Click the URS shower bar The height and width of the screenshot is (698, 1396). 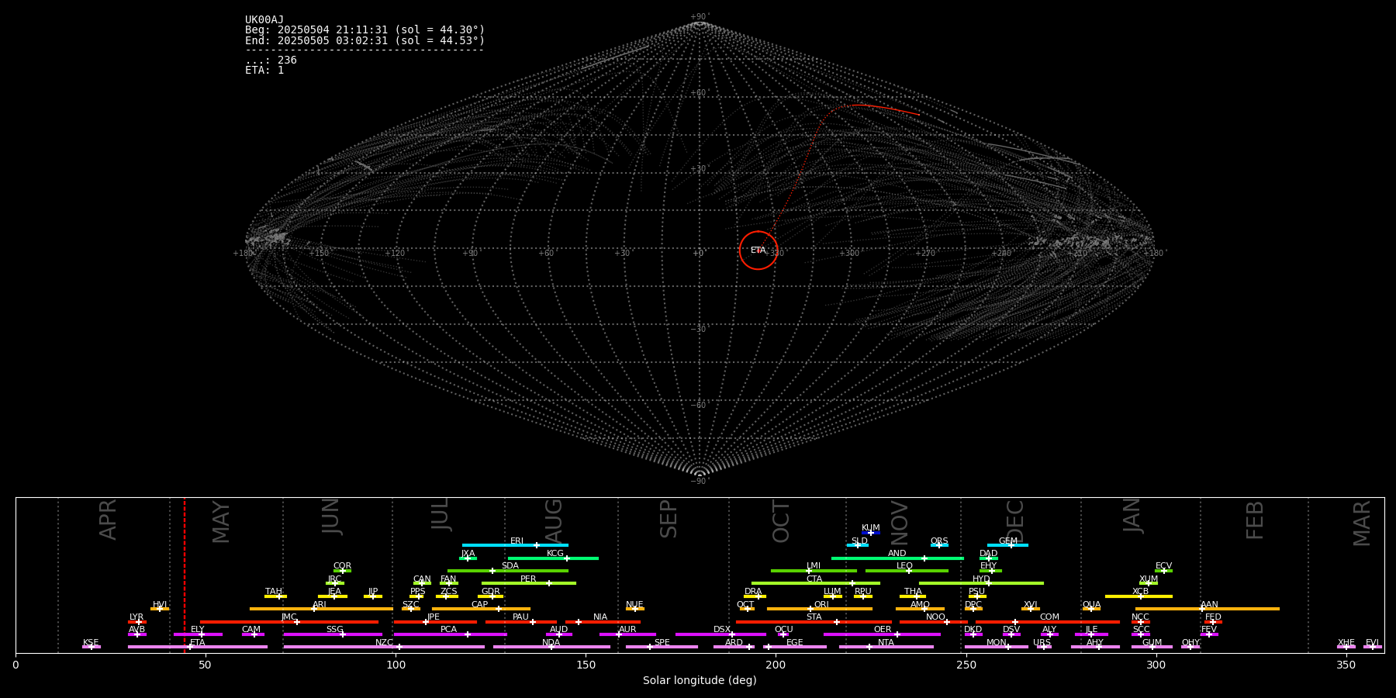click(1044, 647)
